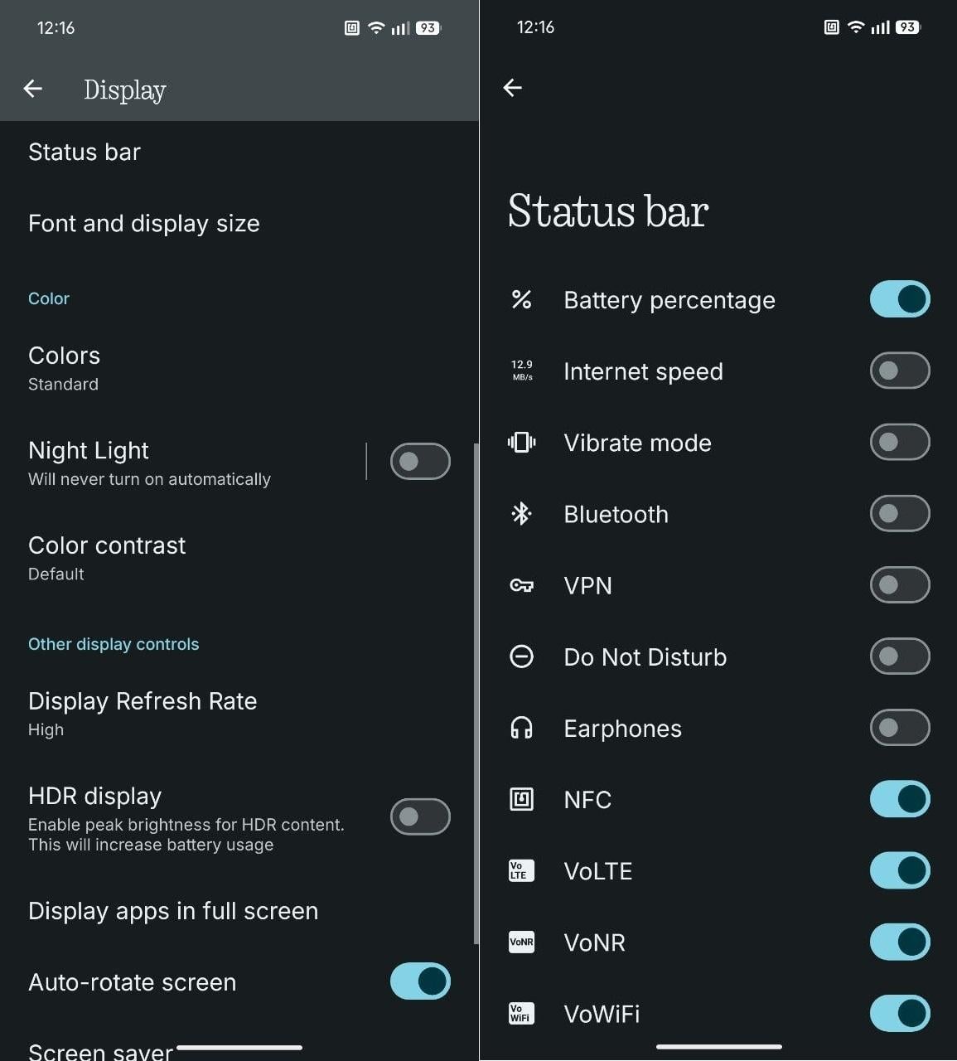This screenshot has height=1061, width=957.
Task: Tap the back arrow above Status bar title
Action: 512,88
